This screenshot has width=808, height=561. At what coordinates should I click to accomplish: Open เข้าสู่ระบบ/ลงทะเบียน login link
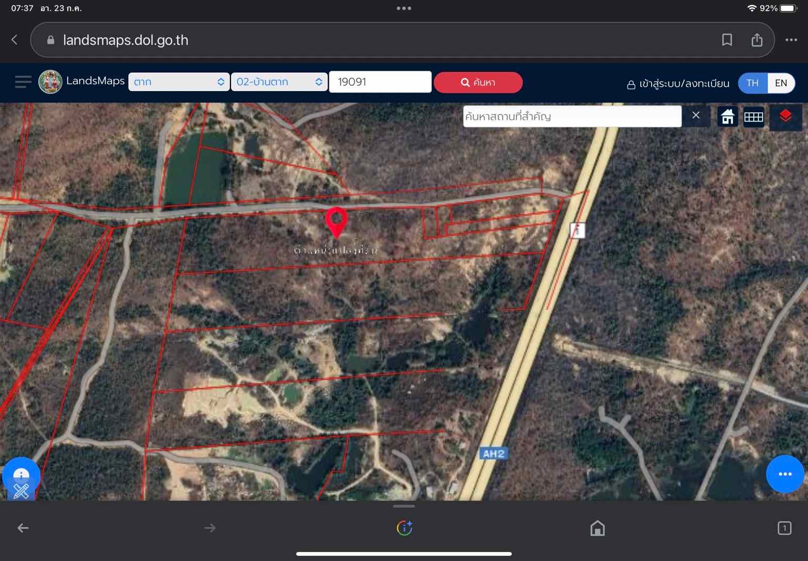coord(678,84)
